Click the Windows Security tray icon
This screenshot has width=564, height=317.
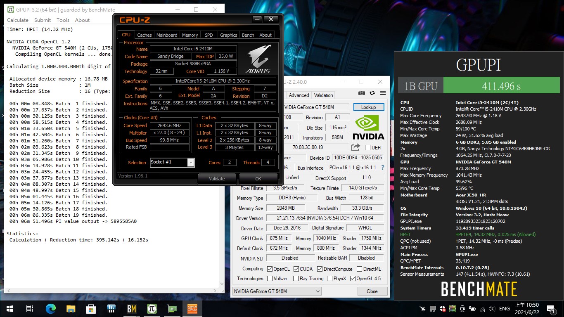tap(443, 309)
